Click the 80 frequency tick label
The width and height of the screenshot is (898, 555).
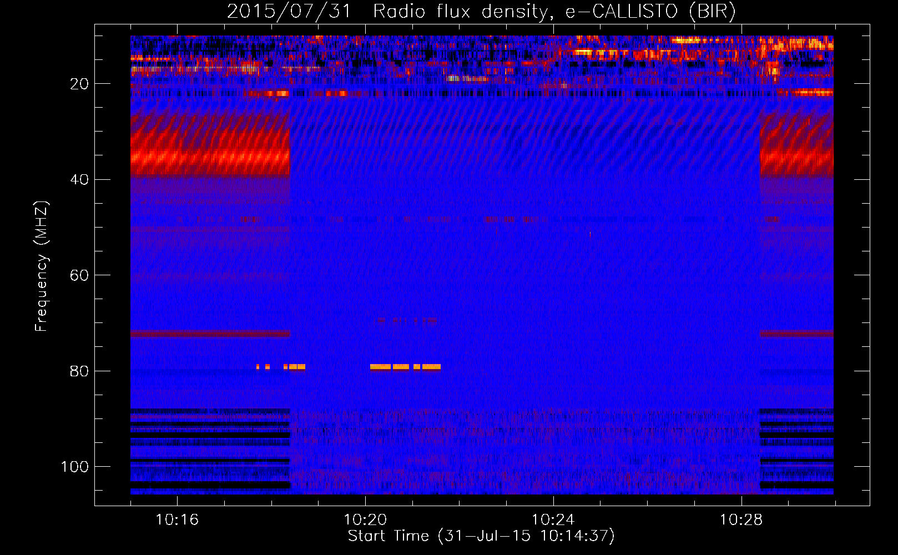(80, 371)
